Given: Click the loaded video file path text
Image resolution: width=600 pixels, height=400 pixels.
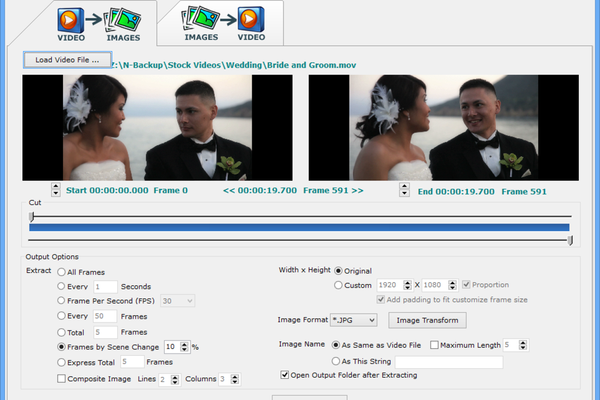Looking at the screenshot, I should pyautogui.click(x=234, y=65).
